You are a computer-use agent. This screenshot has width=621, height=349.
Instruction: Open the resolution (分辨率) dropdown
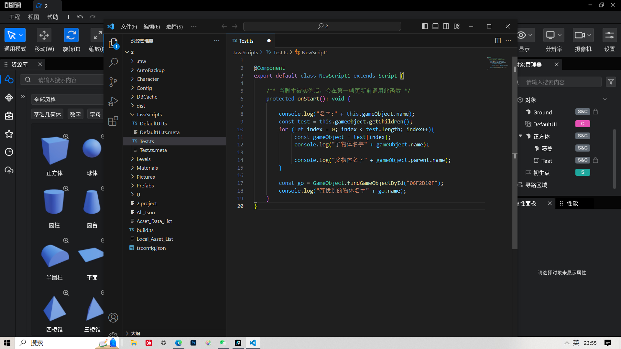554,35
